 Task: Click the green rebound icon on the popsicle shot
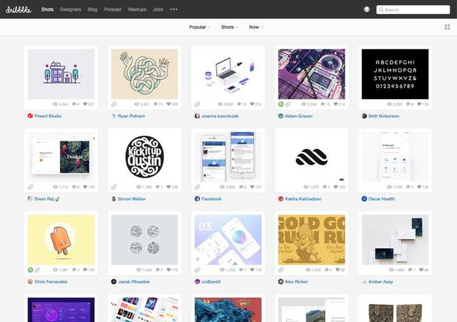30,269
